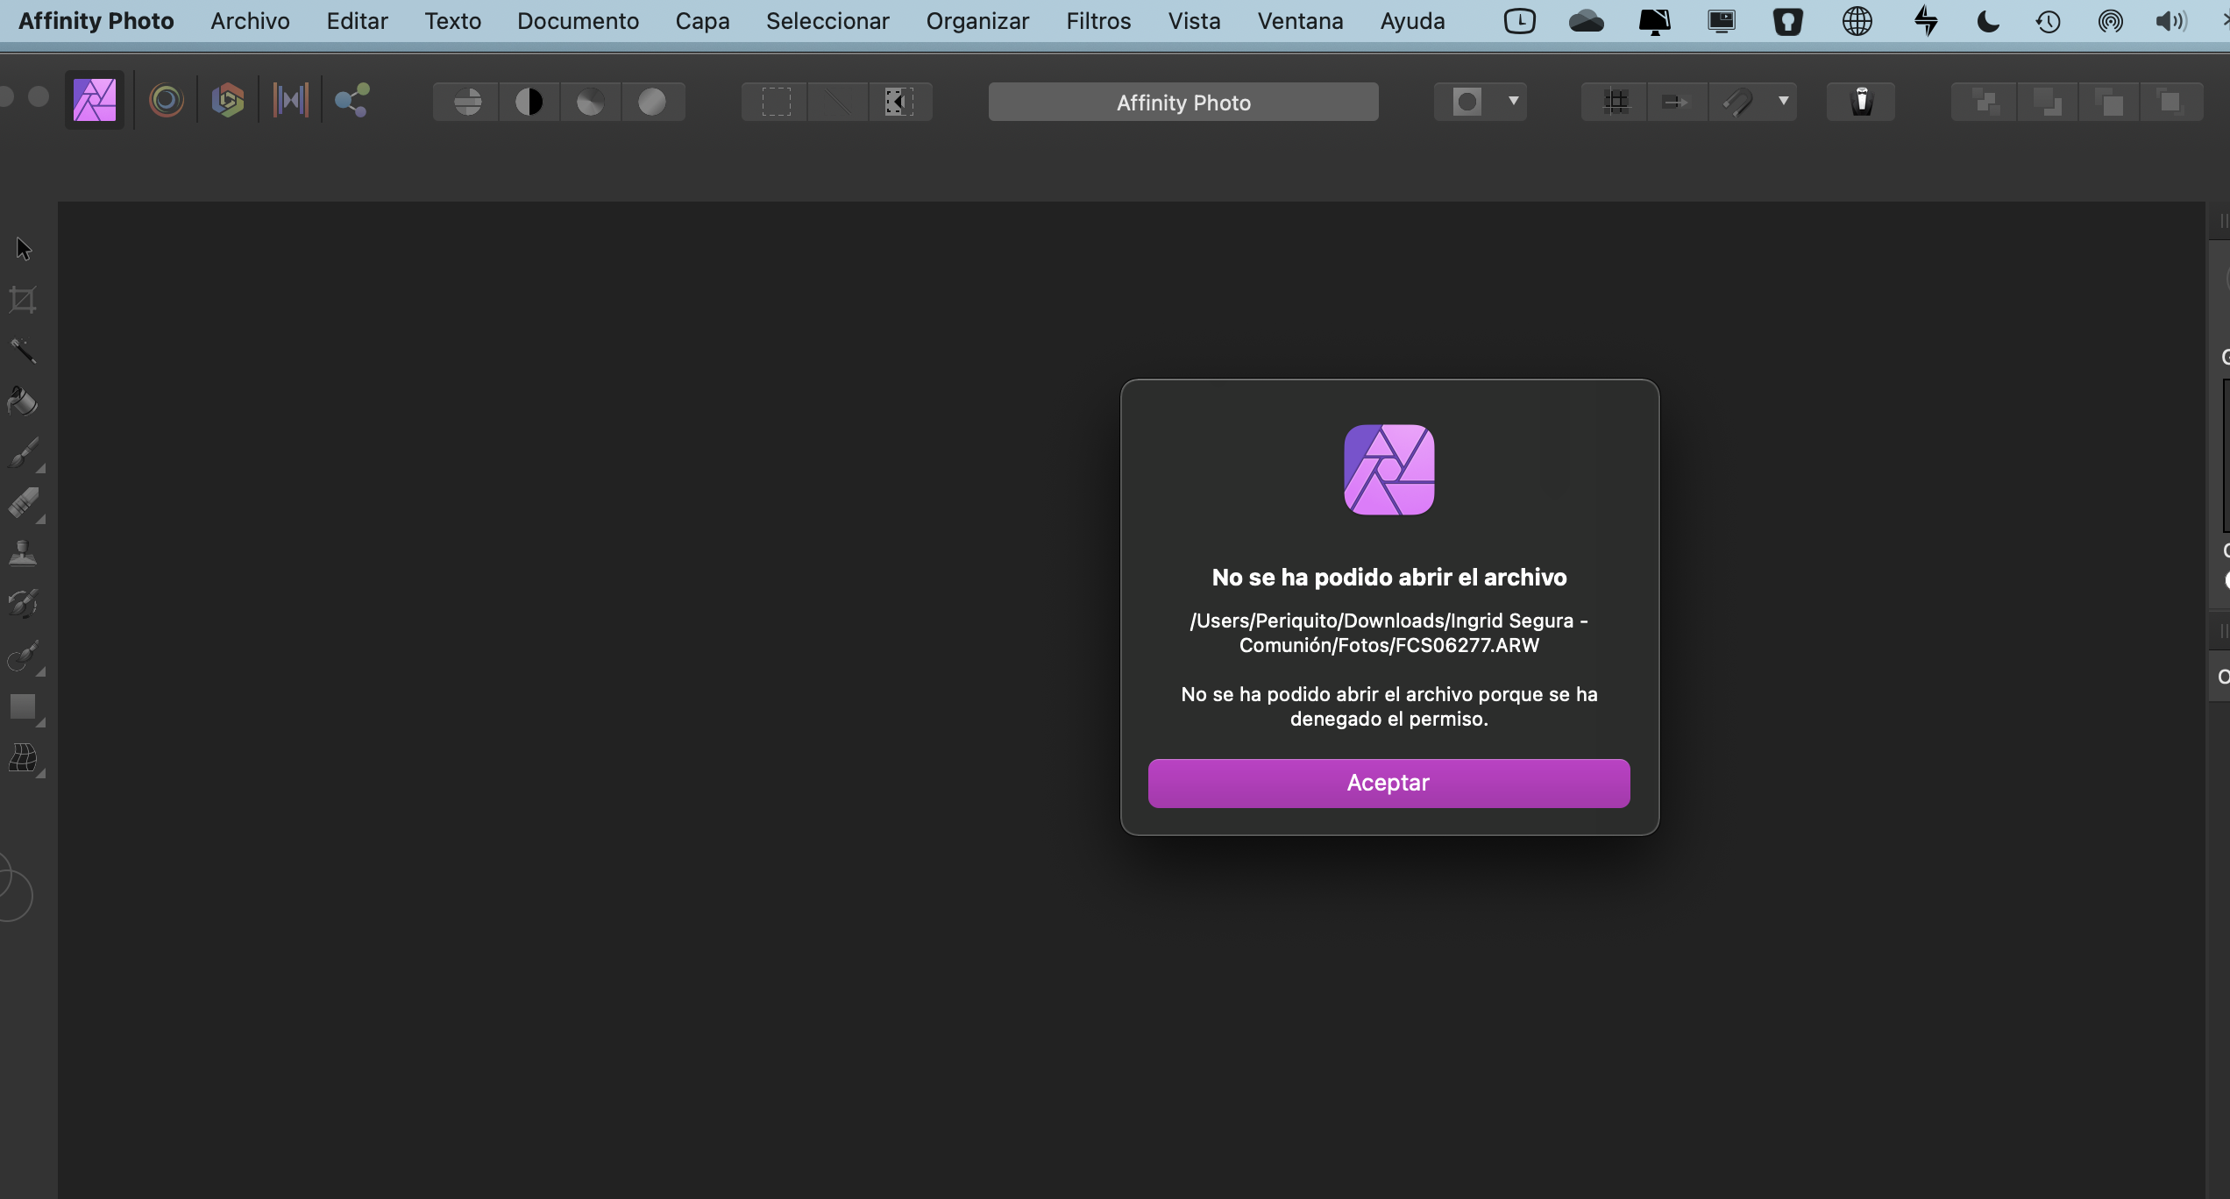Click the Affinity Photo logo in the dialog
This screenshot has width=2230, height=1199.
[1389, 470]
